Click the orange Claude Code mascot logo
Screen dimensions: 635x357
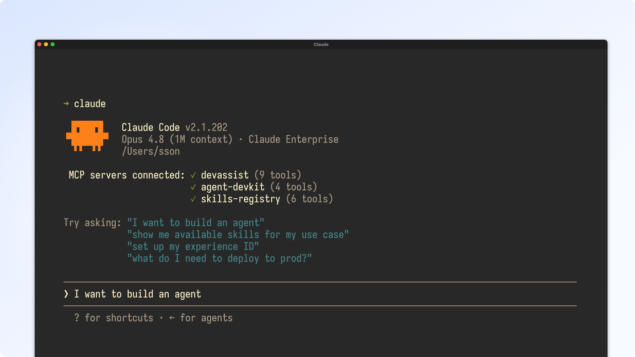pos(87,136)
